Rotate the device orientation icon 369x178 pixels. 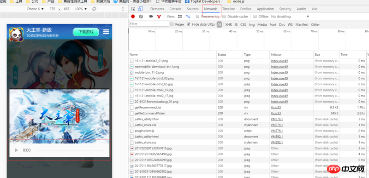[94, 9]
